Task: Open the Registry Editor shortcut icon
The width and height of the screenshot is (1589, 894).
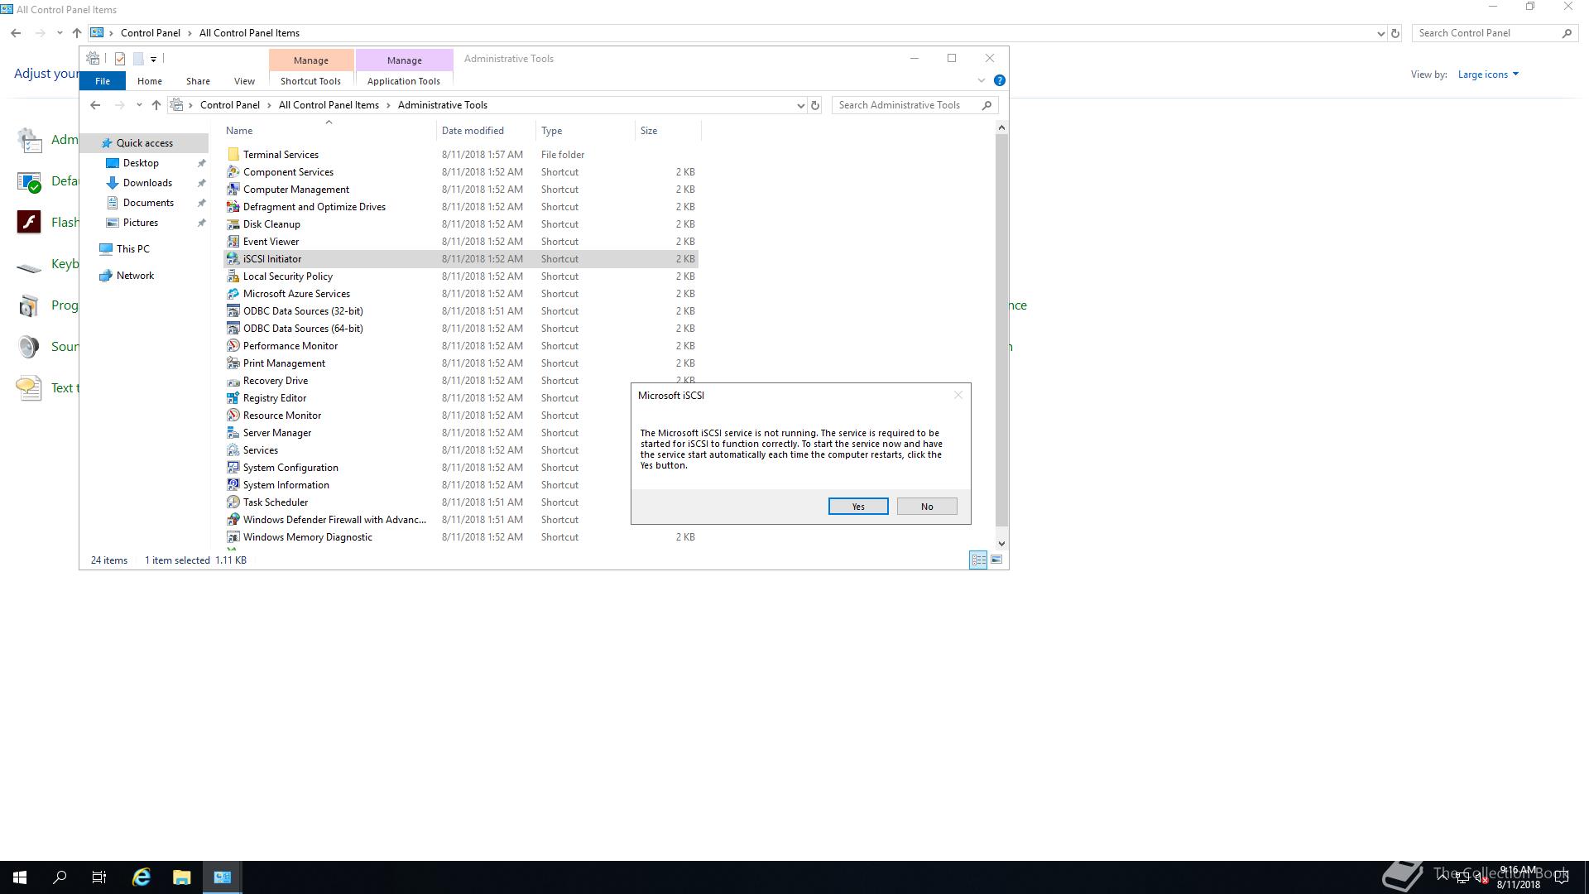Action: click(233, 398)
